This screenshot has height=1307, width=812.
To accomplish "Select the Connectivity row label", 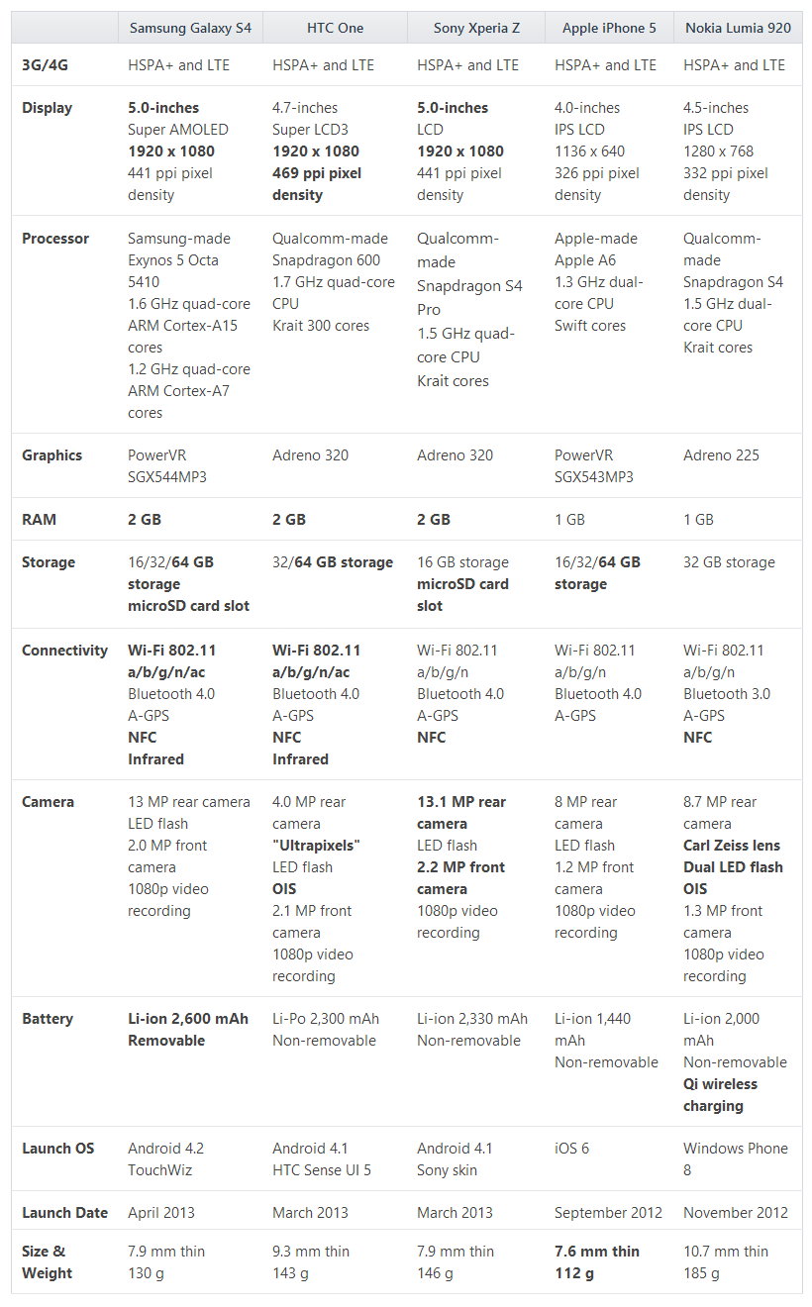I will (x=64, y=651).
